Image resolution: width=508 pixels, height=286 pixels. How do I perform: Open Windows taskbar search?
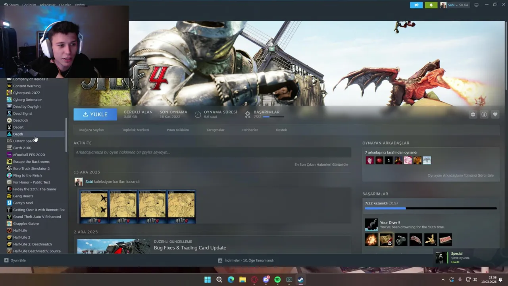[x=219, y=280]
